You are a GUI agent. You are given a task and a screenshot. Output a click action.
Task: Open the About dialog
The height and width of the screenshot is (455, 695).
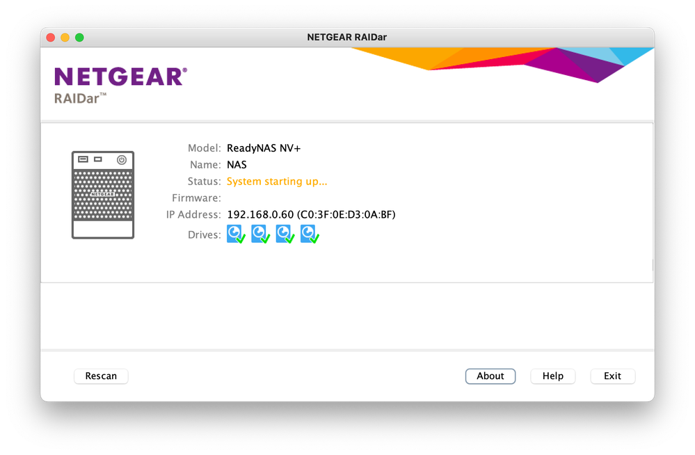point(490,376)
